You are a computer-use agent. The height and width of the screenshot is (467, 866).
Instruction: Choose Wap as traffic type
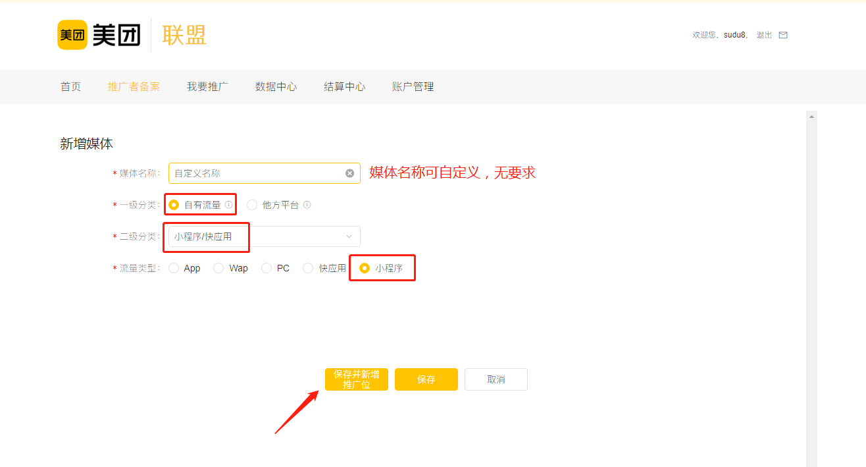click(x=218, y=268)
